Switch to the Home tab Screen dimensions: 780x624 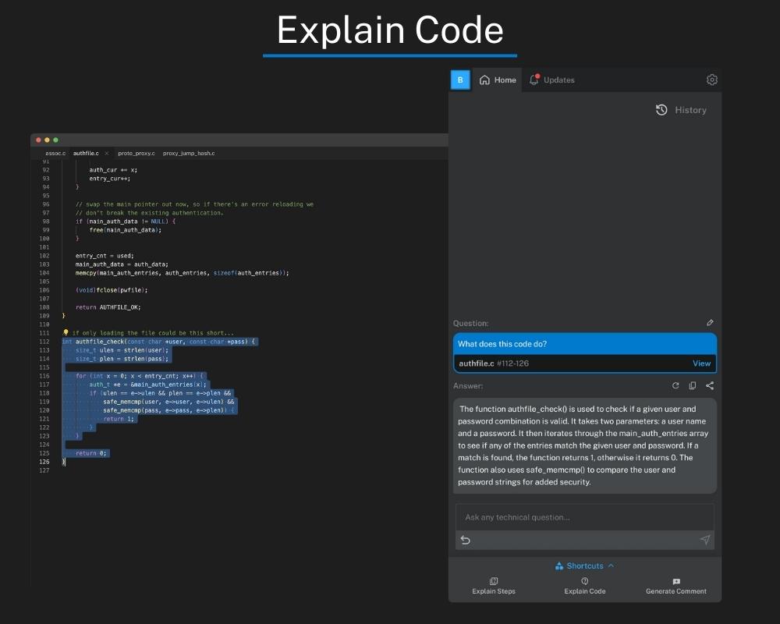point(498,80)
